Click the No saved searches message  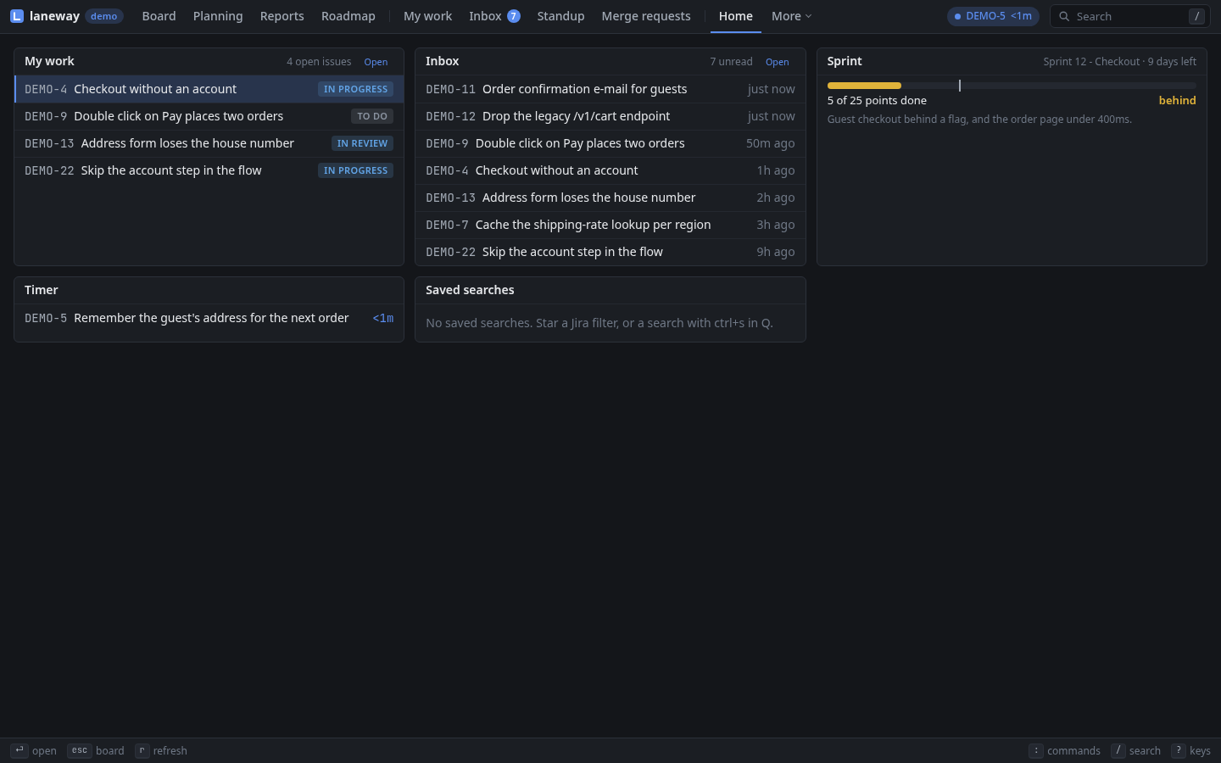tap(599, 323)
